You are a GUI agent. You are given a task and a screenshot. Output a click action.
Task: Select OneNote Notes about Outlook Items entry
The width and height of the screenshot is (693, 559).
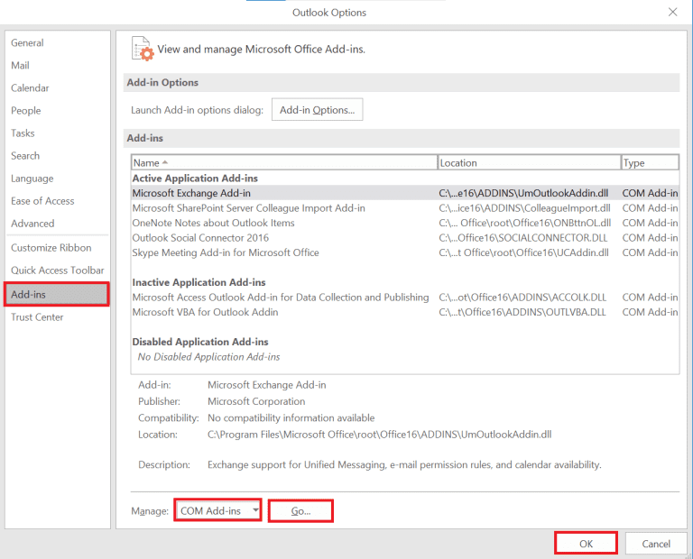[x=214, y=223]
